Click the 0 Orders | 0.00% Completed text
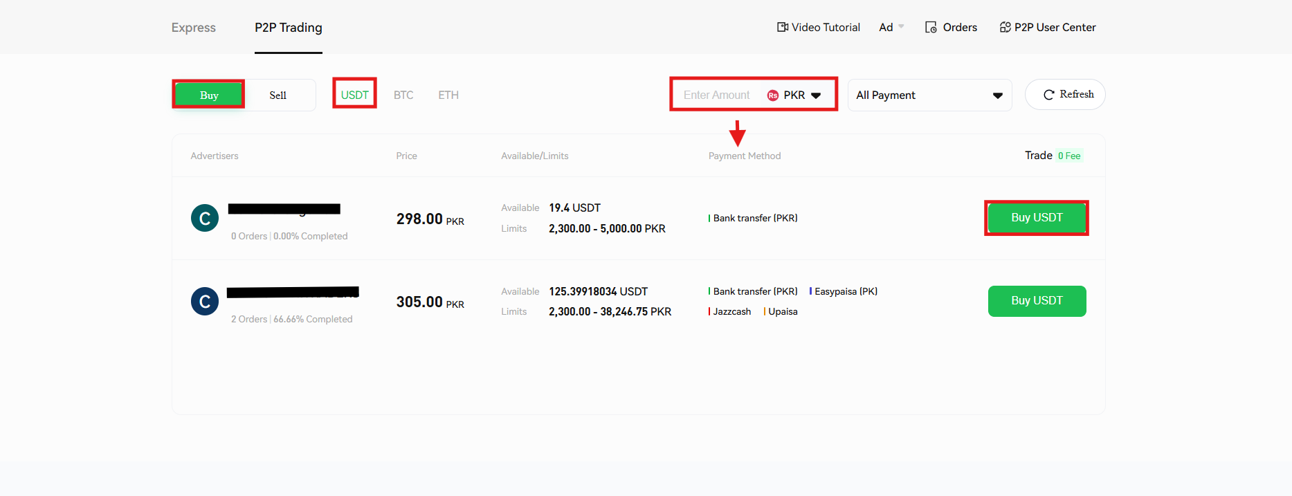Viewport: 1292px width, 496px height. (289, 236)
